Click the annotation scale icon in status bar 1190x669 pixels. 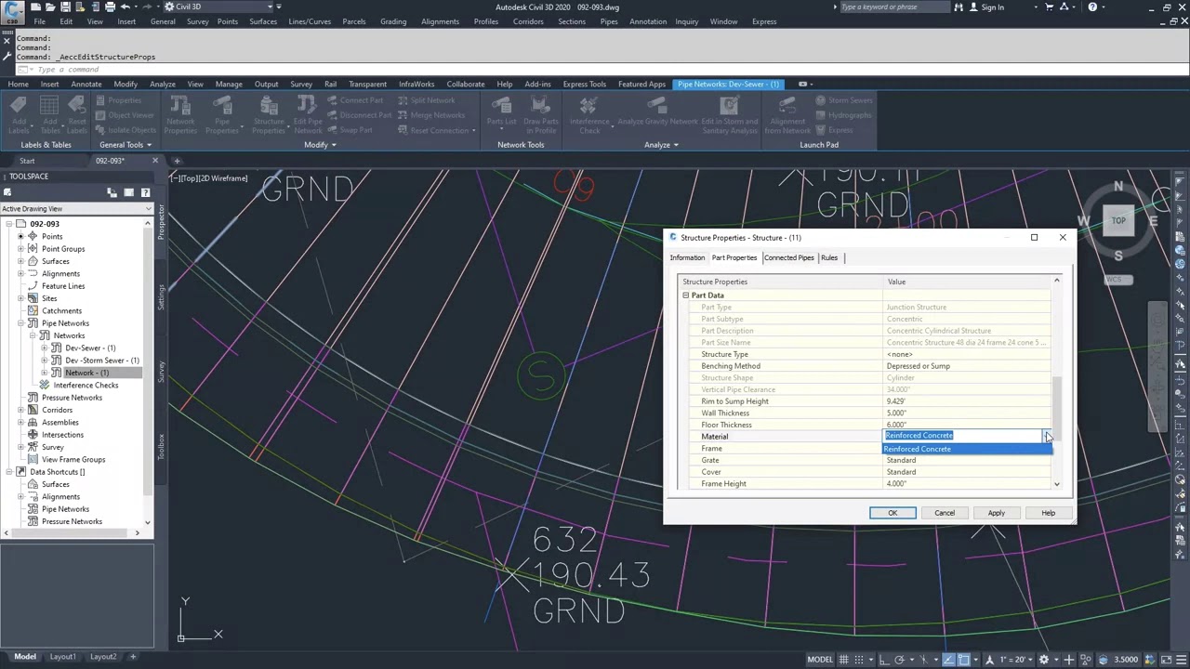coord(990,660)
